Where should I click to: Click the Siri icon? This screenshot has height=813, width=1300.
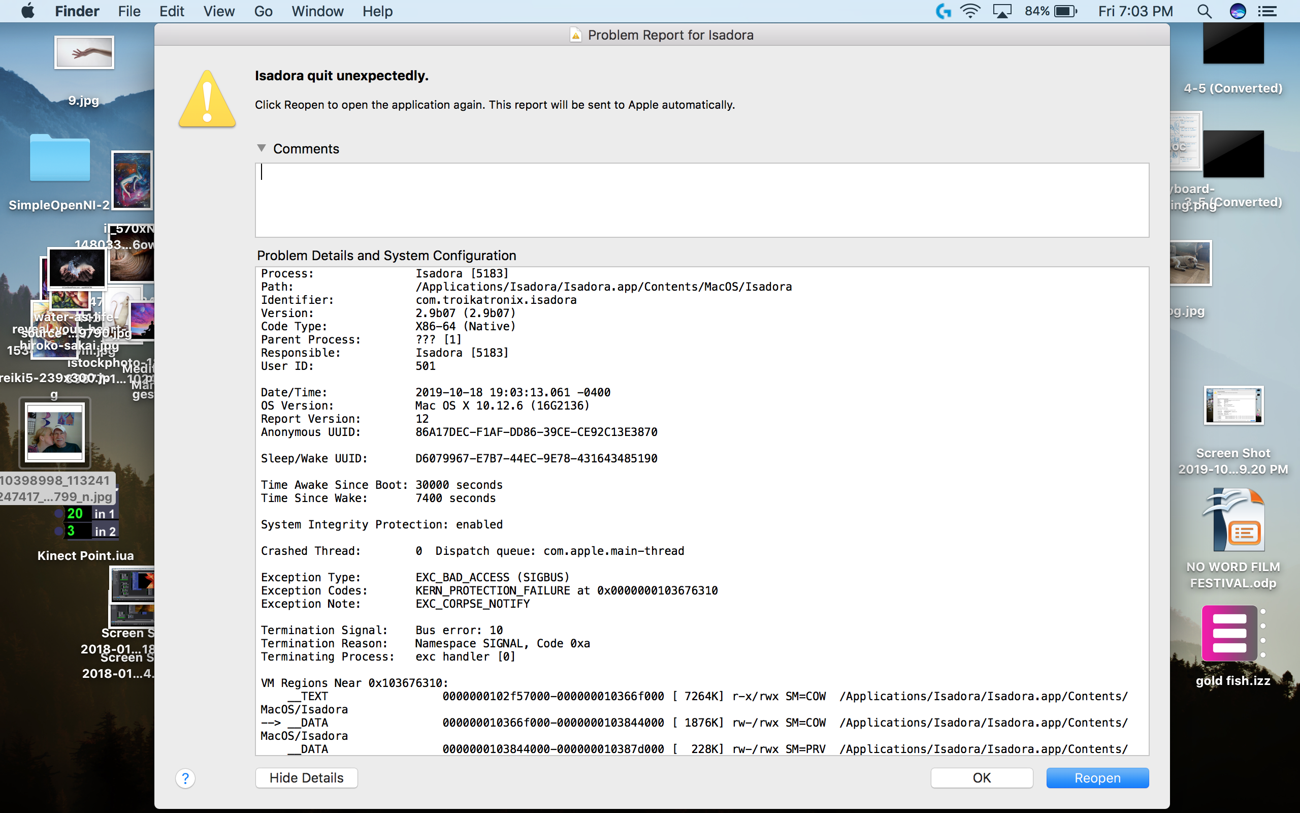coord(1238,11)
